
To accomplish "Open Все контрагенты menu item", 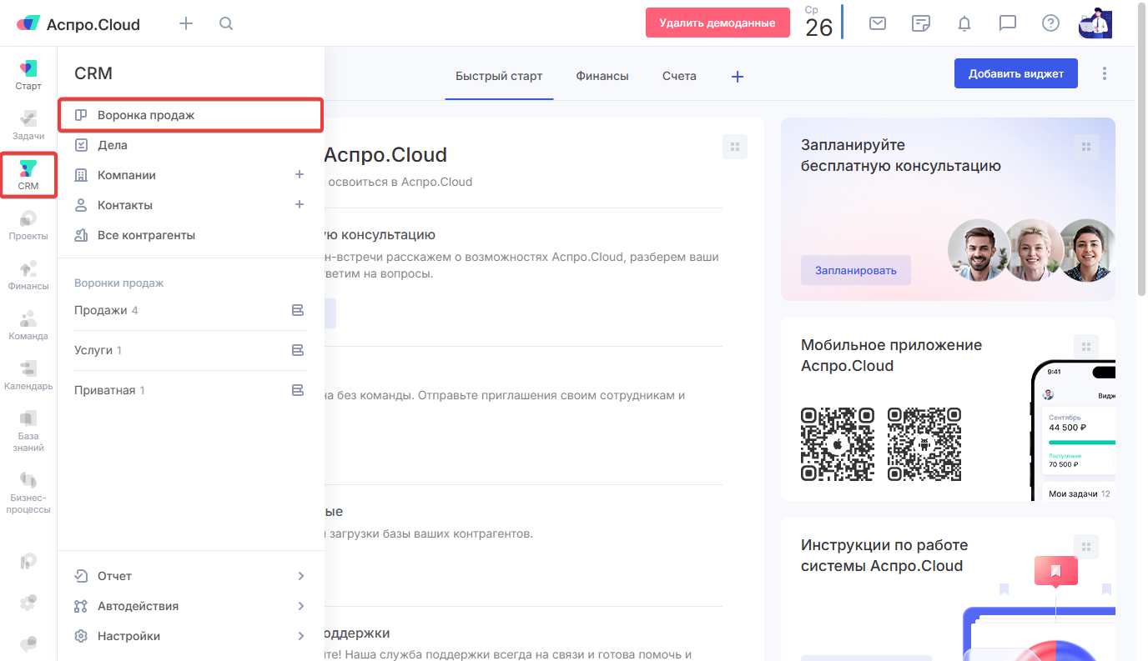I will coord(190,235).
